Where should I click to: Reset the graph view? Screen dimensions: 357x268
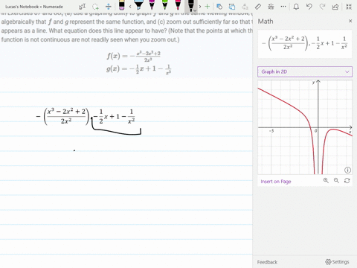click(347, 181)
